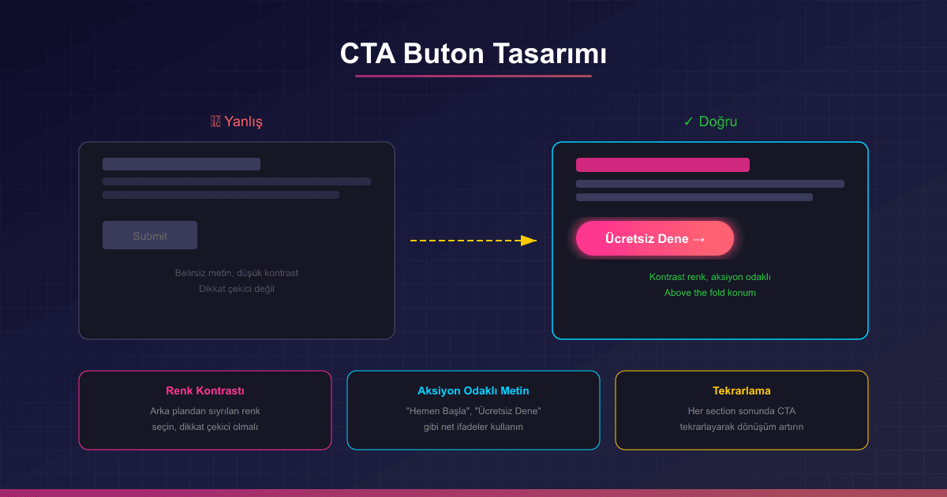Click the "Renk Kontrastı" card heading

(205, 390)
